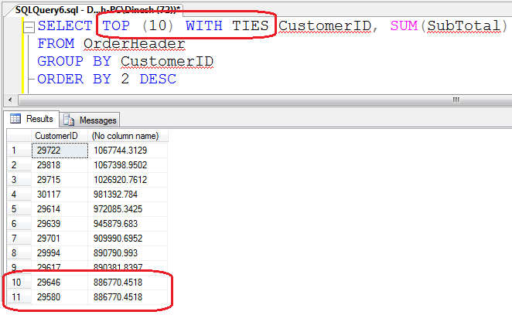
Task: Place cursor on CustomerID in SELECT line
Action: click(x=325, y=25)
